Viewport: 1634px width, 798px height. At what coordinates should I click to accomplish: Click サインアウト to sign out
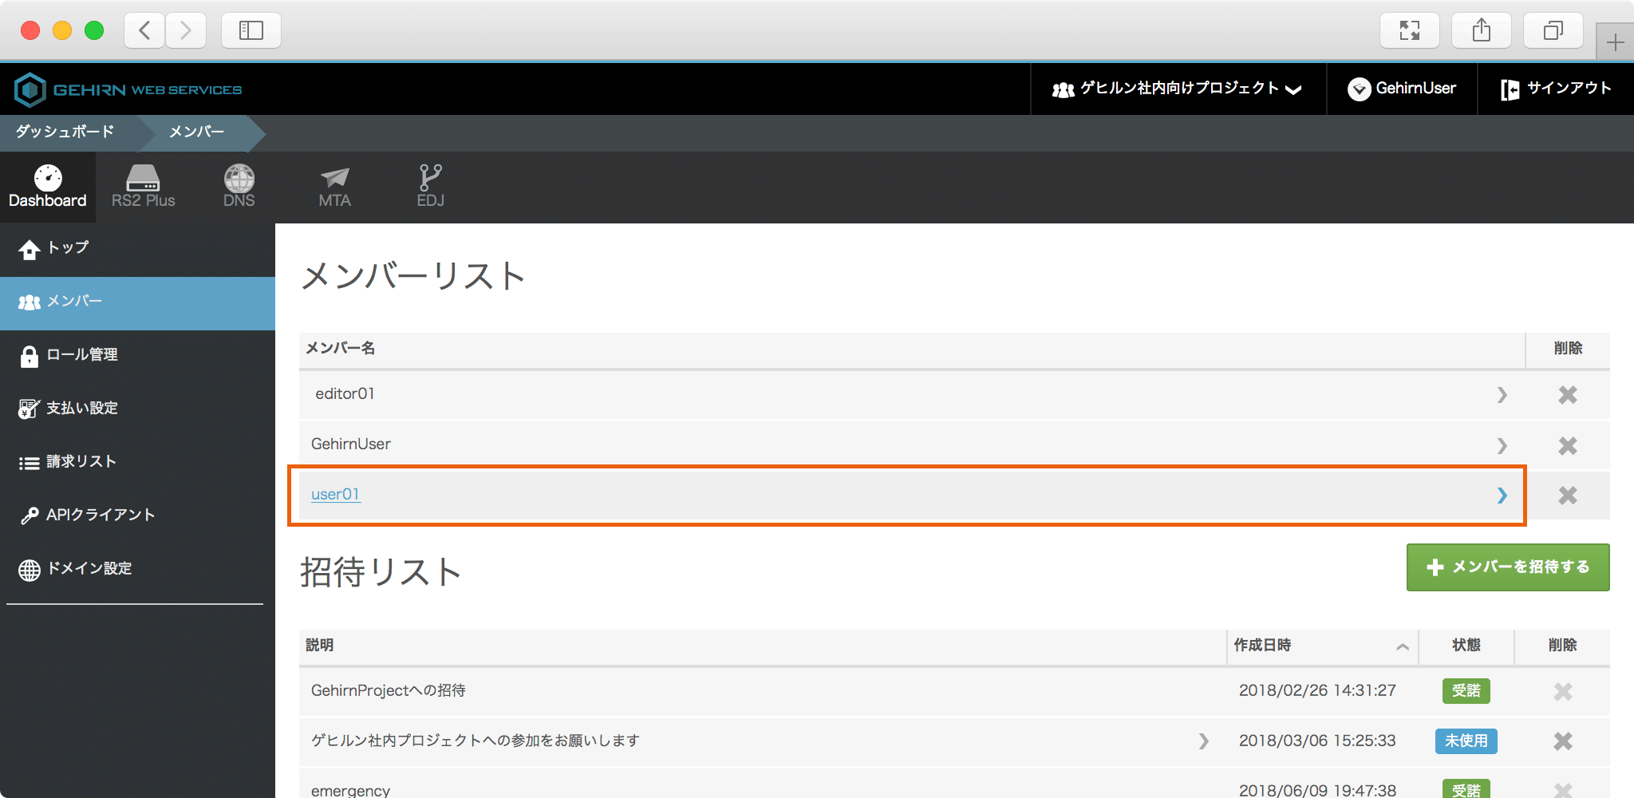tap(1556, 89)
